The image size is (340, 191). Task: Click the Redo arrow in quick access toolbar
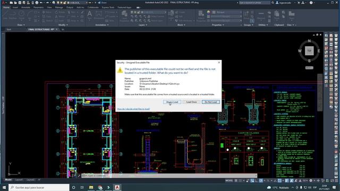(x=47, y=3)
